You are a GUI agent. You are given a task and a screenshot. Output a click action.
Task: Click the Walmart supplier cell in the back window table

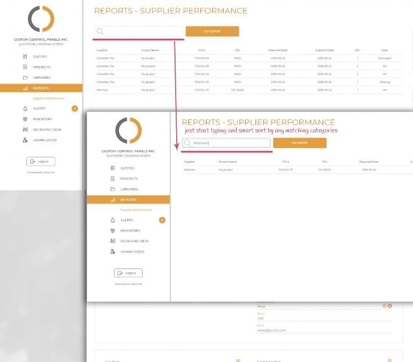pos(102,90)
